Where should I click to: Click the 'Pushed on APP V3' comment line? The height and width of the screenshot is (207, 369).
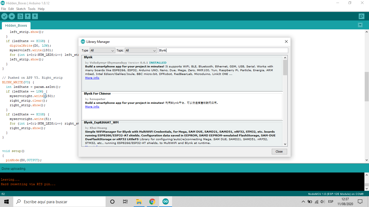(32, 78)
